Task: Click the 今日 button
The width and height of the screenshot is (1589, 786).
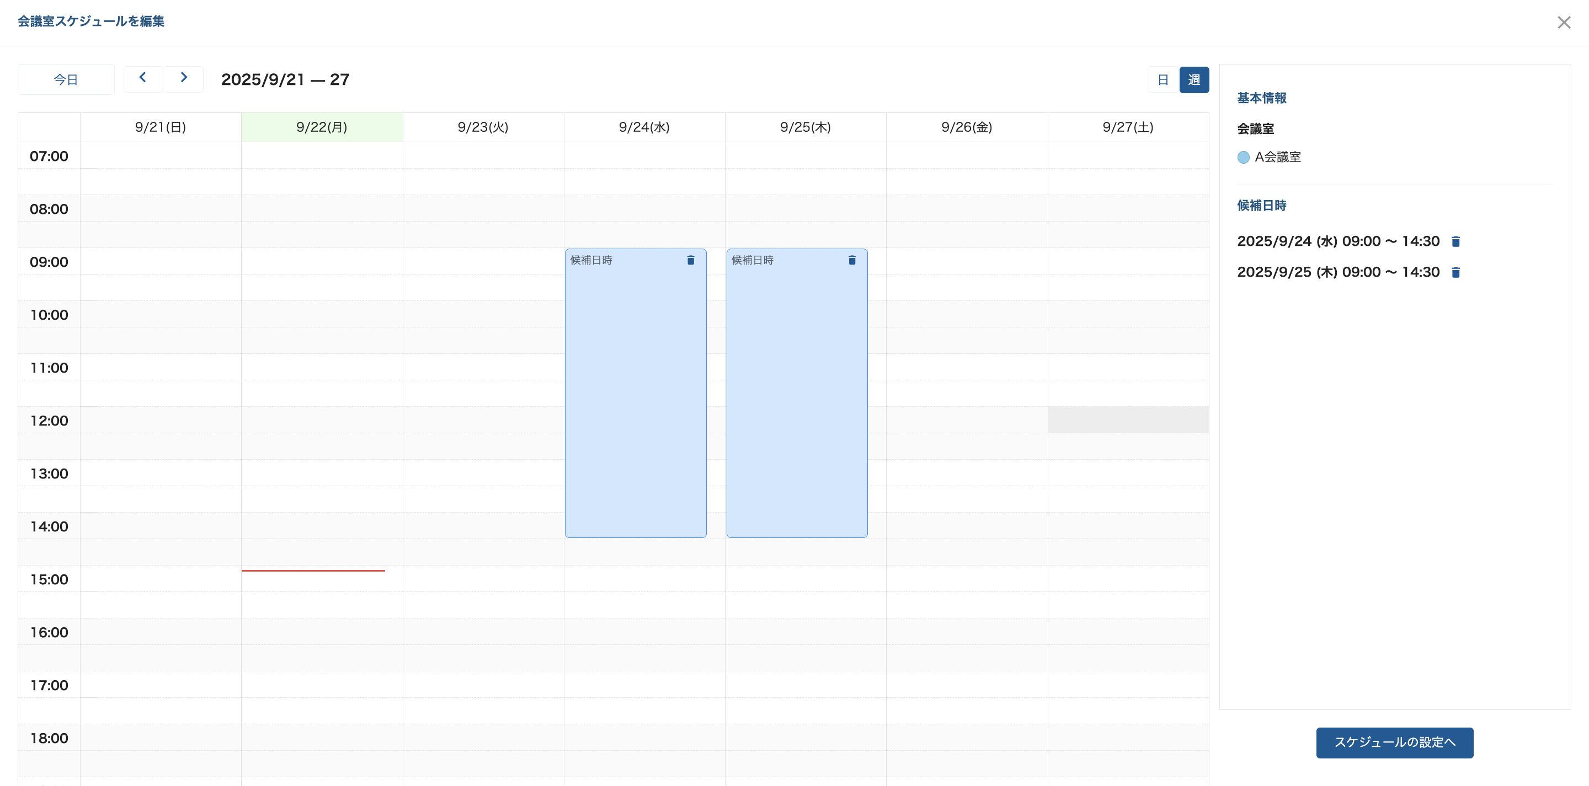Action: [66, 79]
